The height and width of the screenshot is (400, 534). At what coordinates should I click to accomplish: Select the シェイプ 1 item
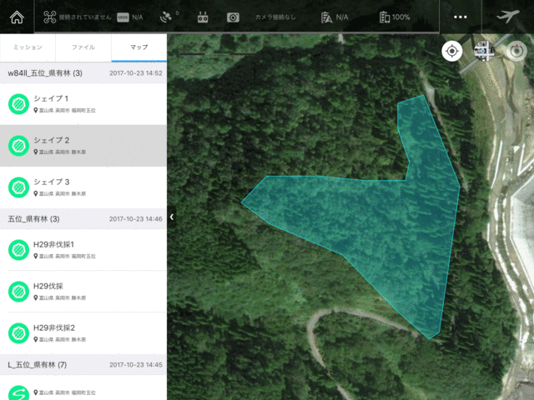83,104
